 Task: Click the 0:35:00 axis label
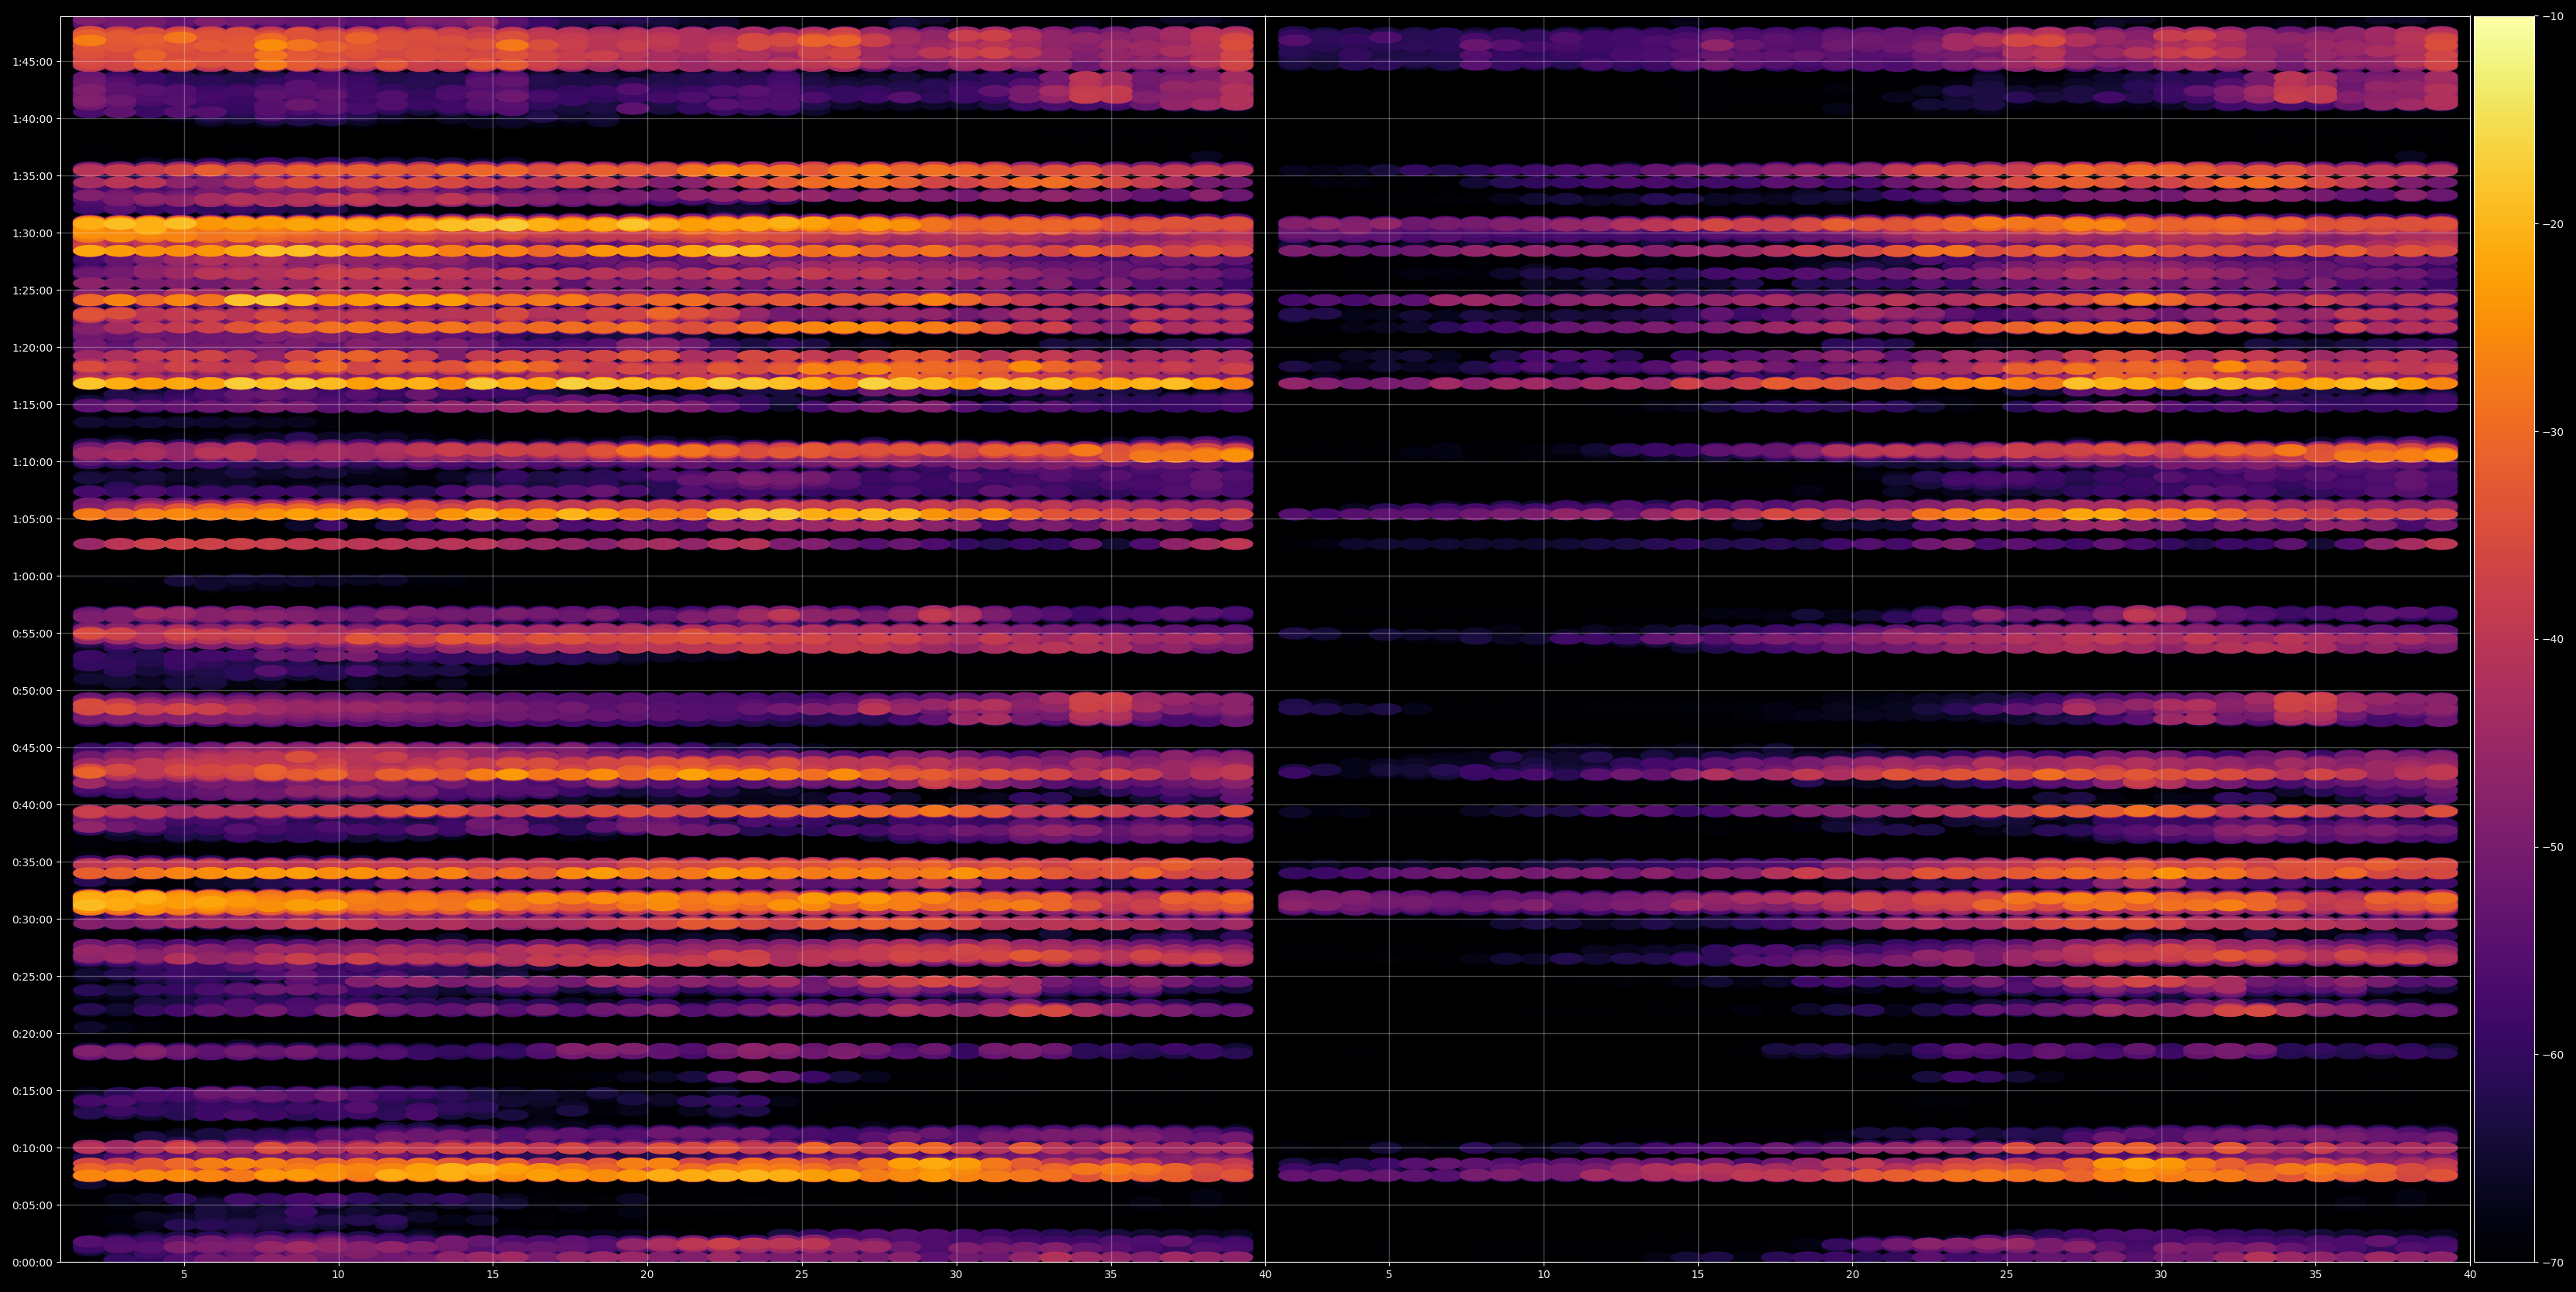(x=32, y=862)
